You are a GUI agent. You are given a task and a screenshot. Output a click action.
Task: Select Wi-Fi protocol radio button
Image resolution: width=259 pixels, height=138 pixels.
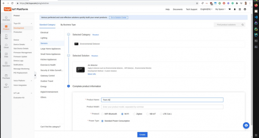122,114
